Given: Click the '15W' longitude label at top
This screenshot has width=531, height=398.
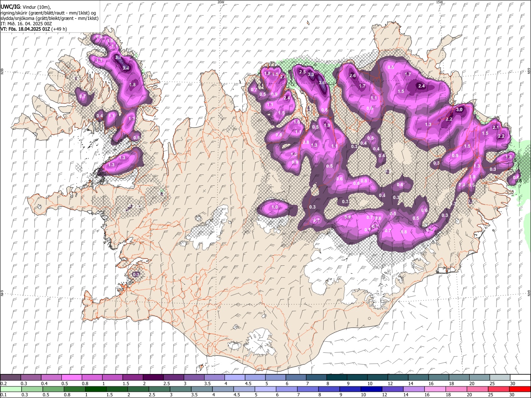Looking at the screenshot, I should (439, 2).
